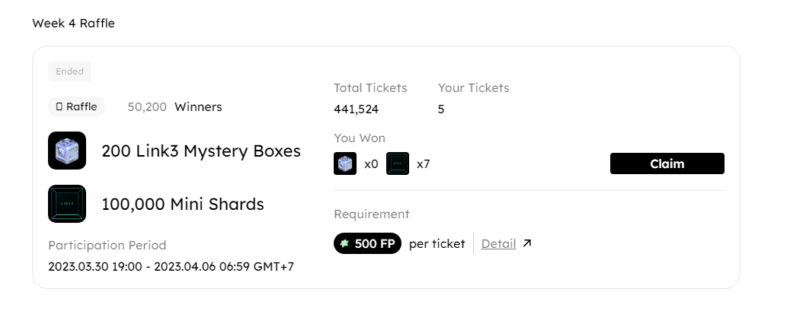Viewport: 803px width, 311px height.
Task: Click the x7 Mini Shards won count
Action: point(423,163)
